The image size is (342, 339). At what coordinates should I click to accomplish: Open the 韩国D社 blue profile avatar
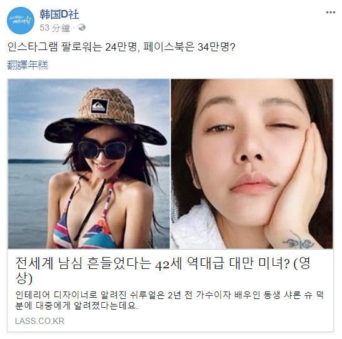[x=21, y=21]
